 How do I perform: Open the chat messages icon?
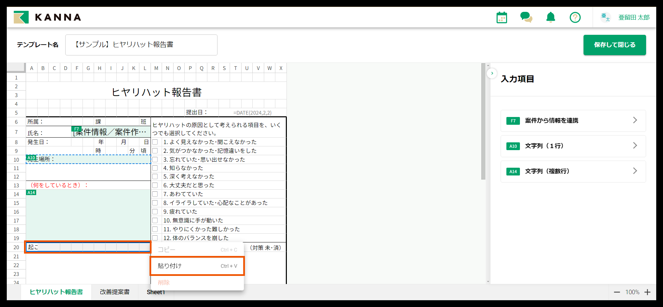coord(526,17)
